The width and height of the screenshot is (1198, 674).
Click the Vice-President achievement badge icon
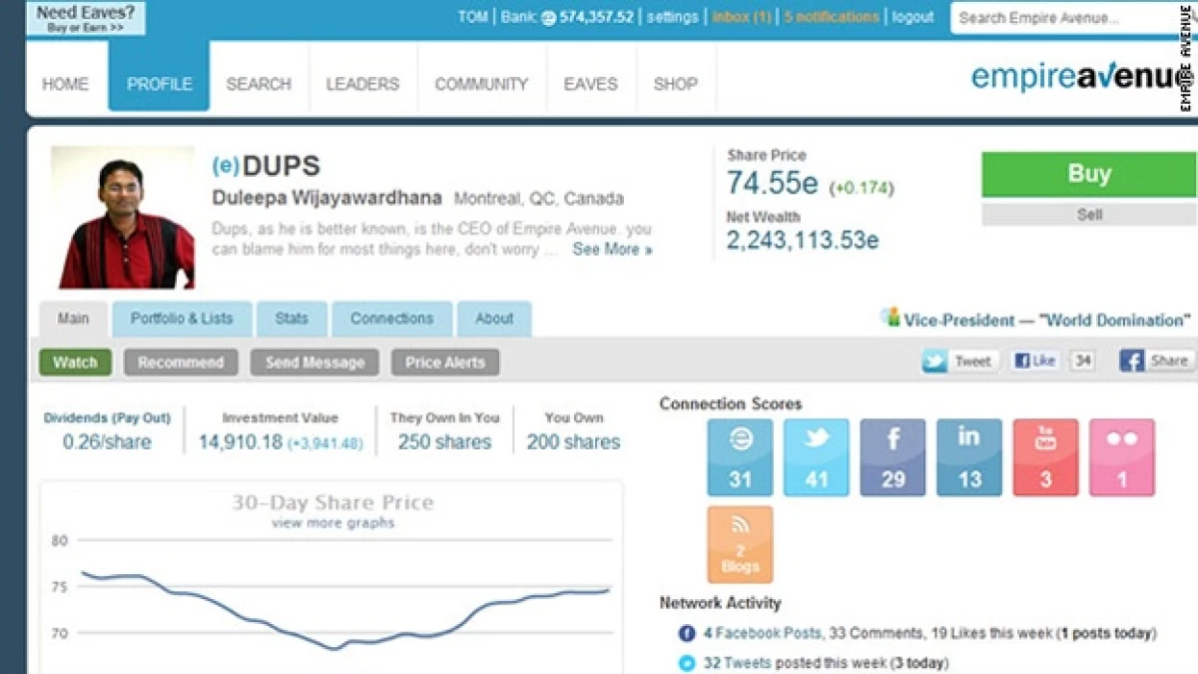click(x=891, y=319)
